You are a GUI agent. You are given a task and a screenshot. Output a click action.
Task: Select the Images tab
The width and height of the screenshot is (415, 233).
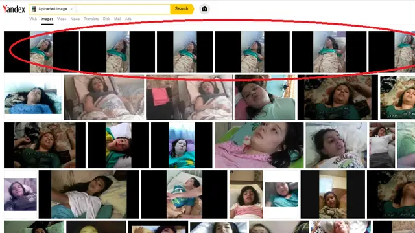point(47,19)
